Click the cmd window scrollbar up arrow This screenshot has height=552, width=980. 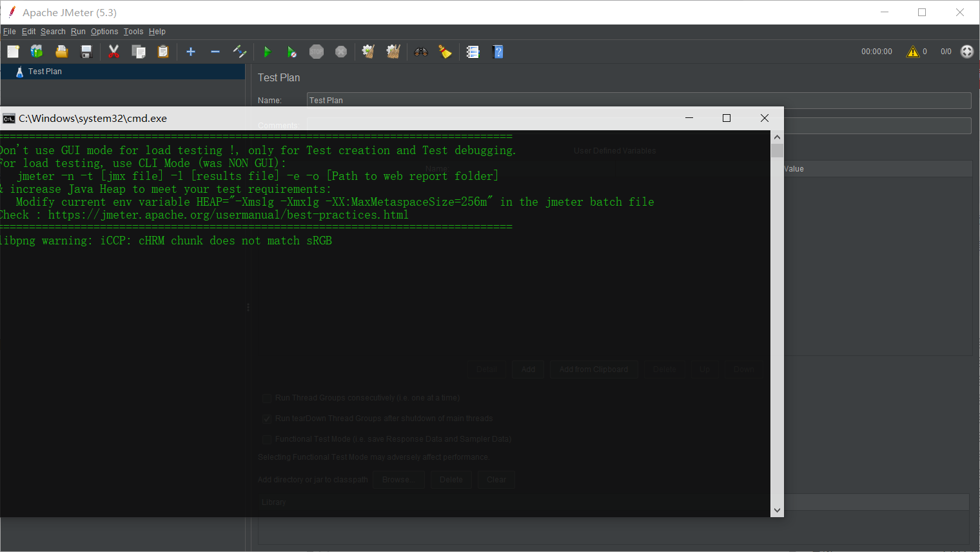click(x=777, y=137)
